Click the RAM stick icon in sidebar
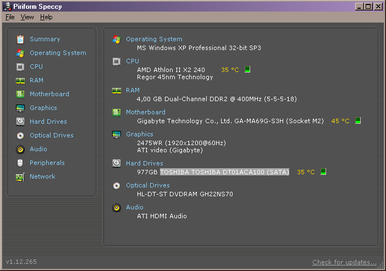 (20, 80)
